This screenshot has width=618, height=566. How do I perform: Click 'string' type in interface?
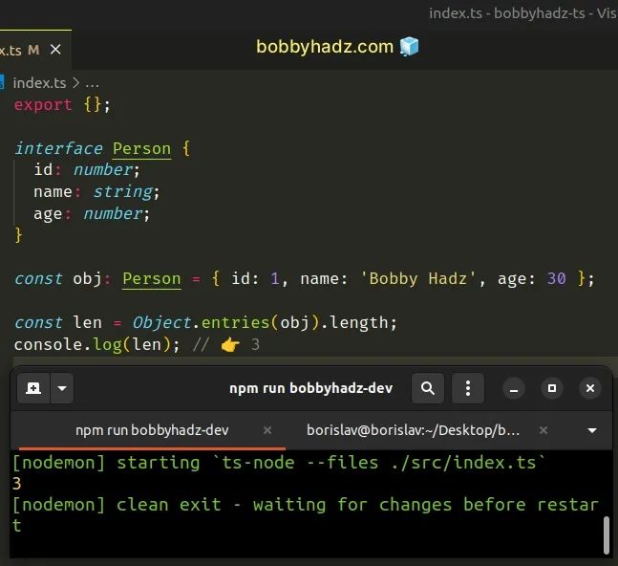pyautogui.click(x=123, y=191)
